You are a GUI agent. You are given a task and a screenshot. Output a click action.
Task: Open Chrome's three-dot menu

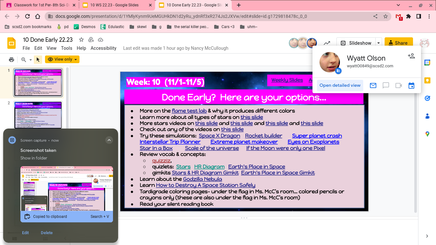point(428,16)
